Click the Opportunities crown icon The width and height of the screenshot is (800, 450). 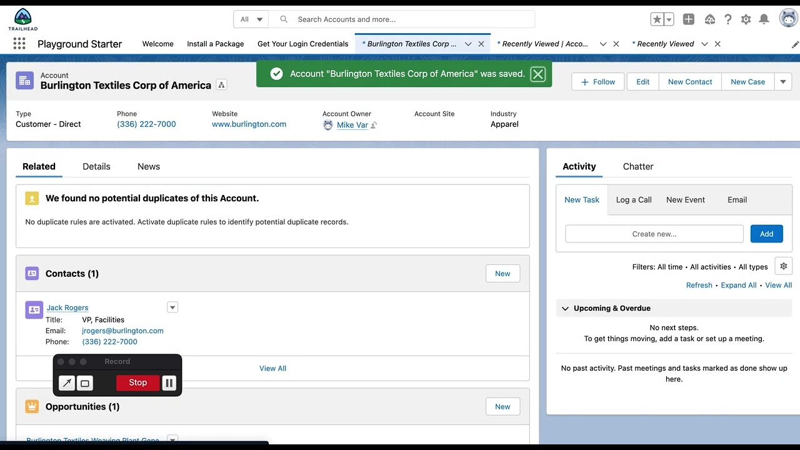32,406
